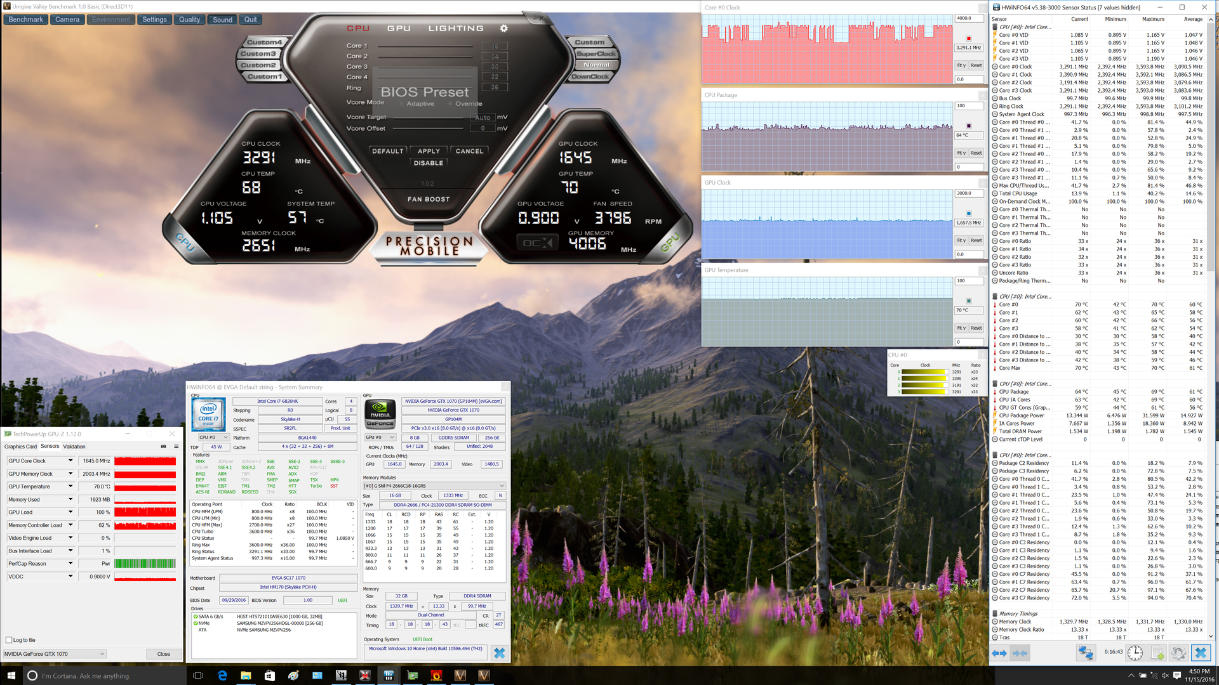Click NVIDIA GeForce logo in System Summary
The width and height of the screenshot is (1219, 685).
[x=380, y=415]
